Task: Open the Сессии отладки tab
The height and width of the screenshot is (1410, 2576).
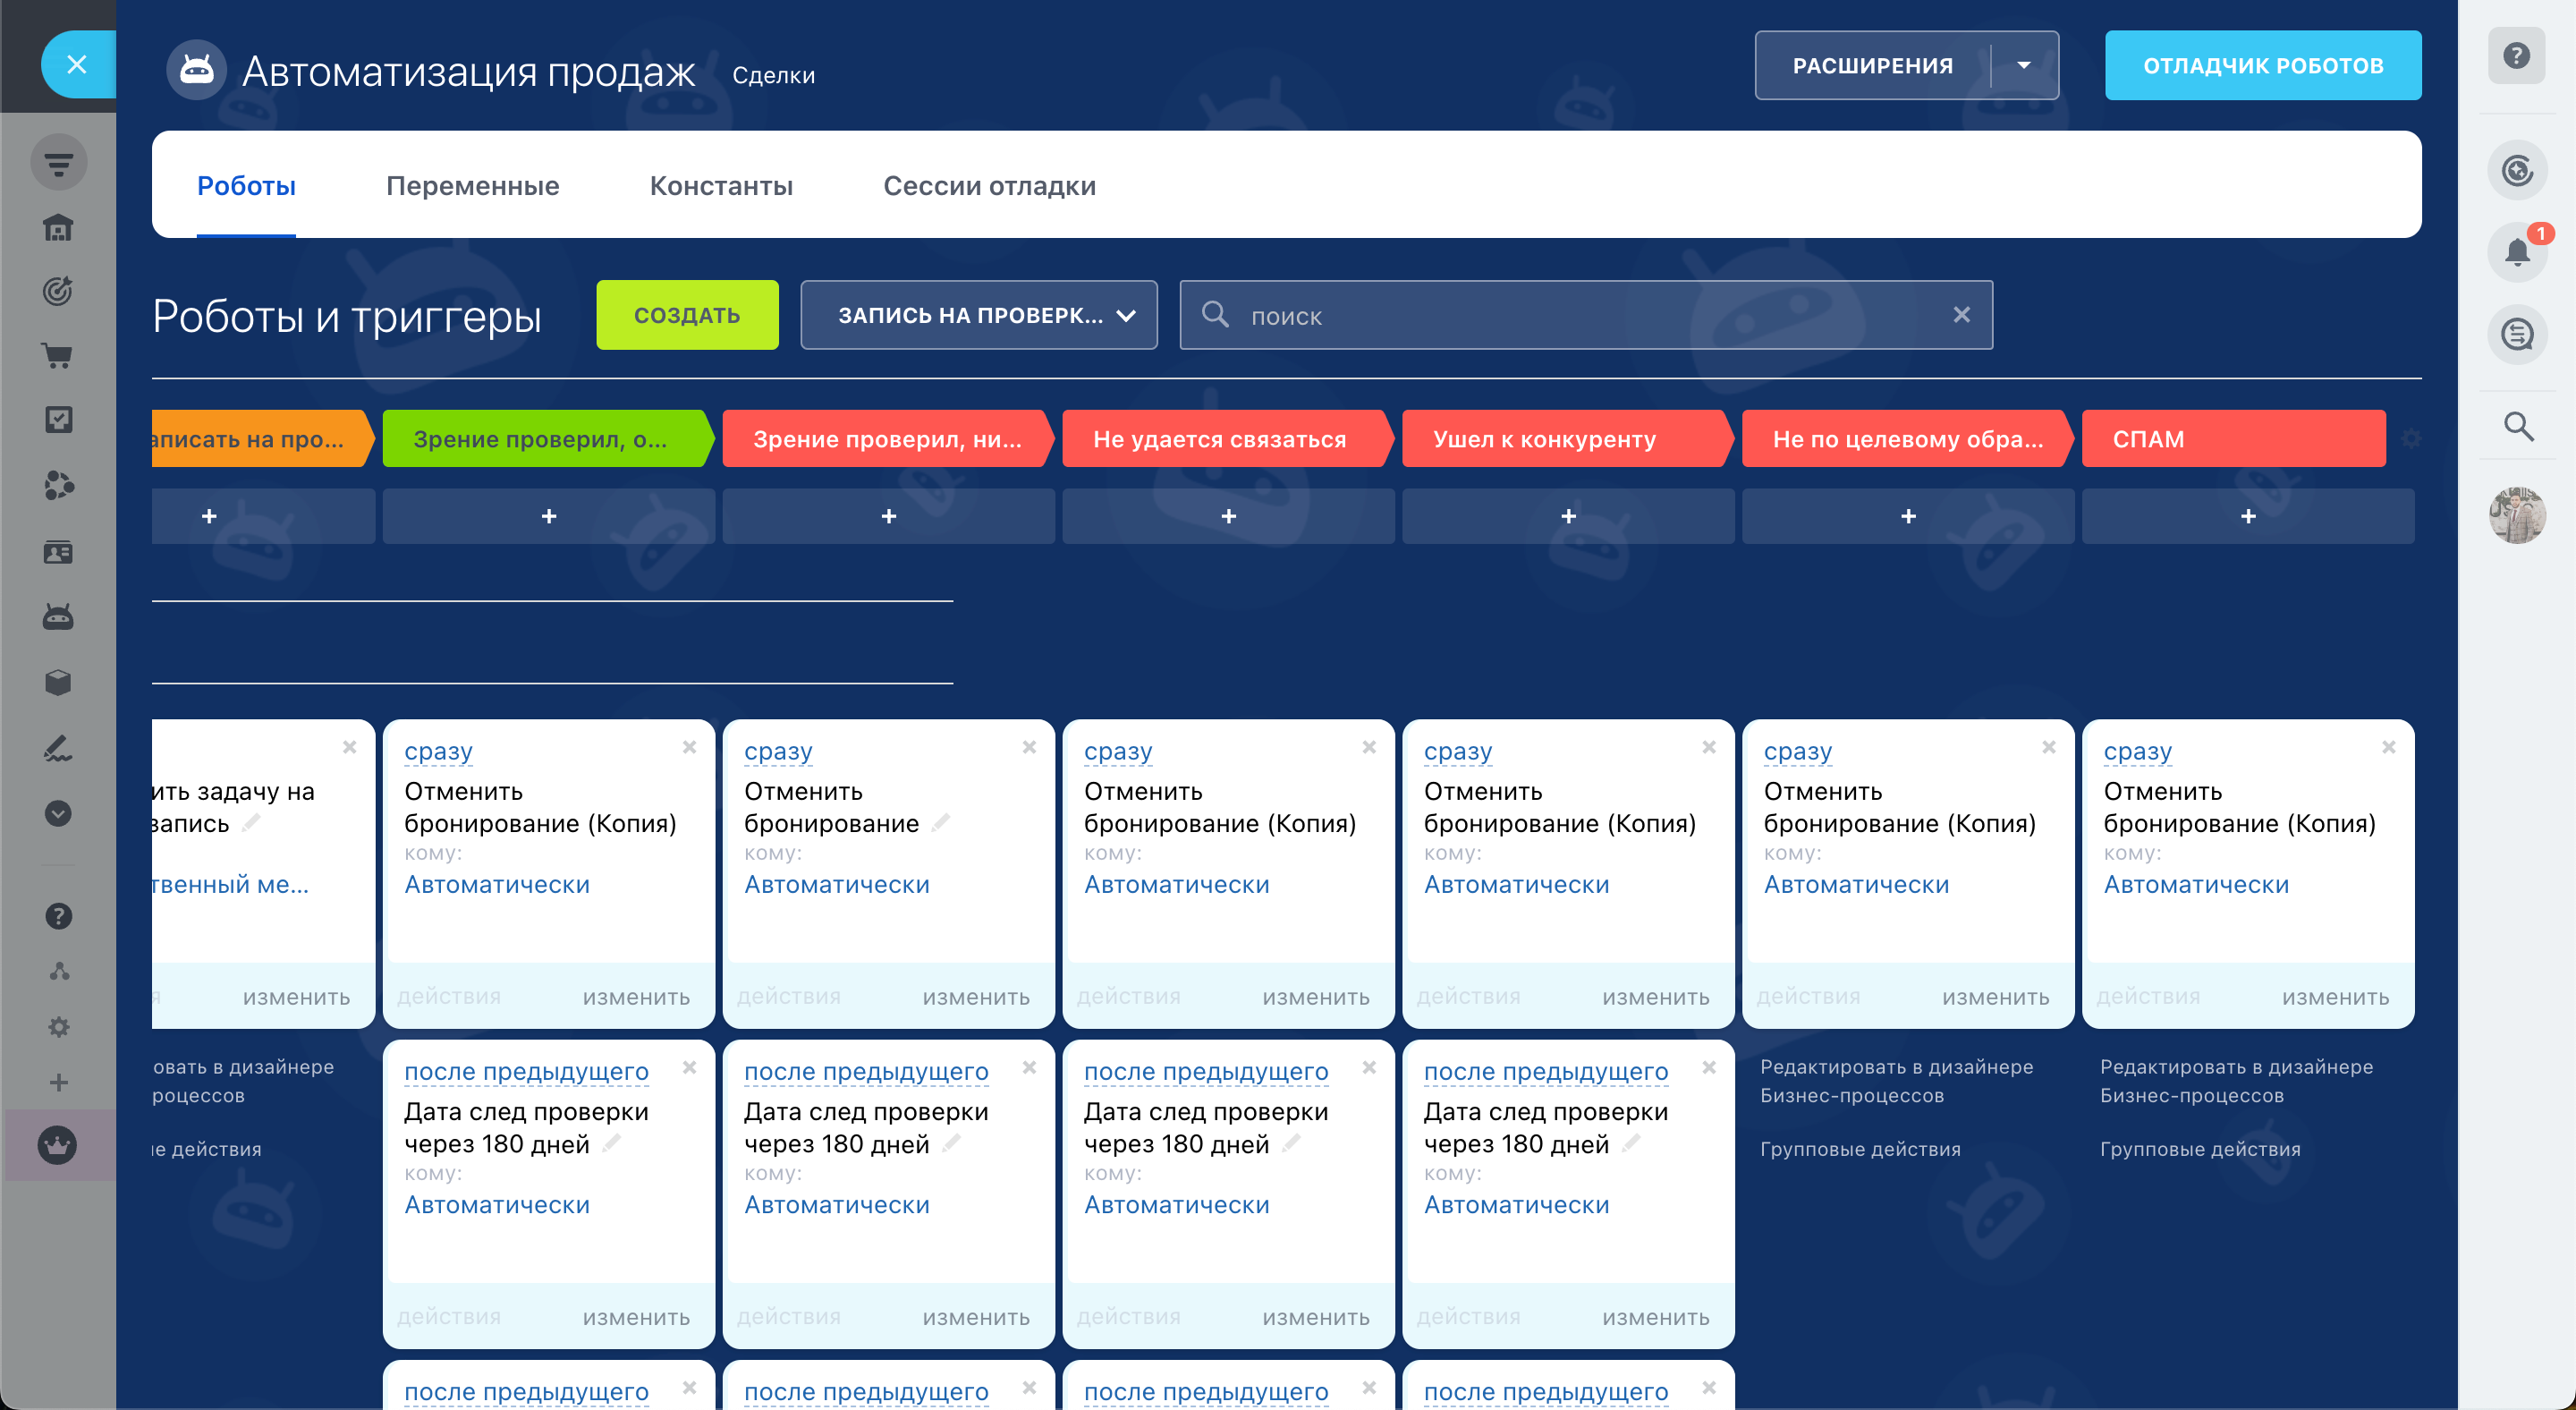Action: [x=988, y=186]
